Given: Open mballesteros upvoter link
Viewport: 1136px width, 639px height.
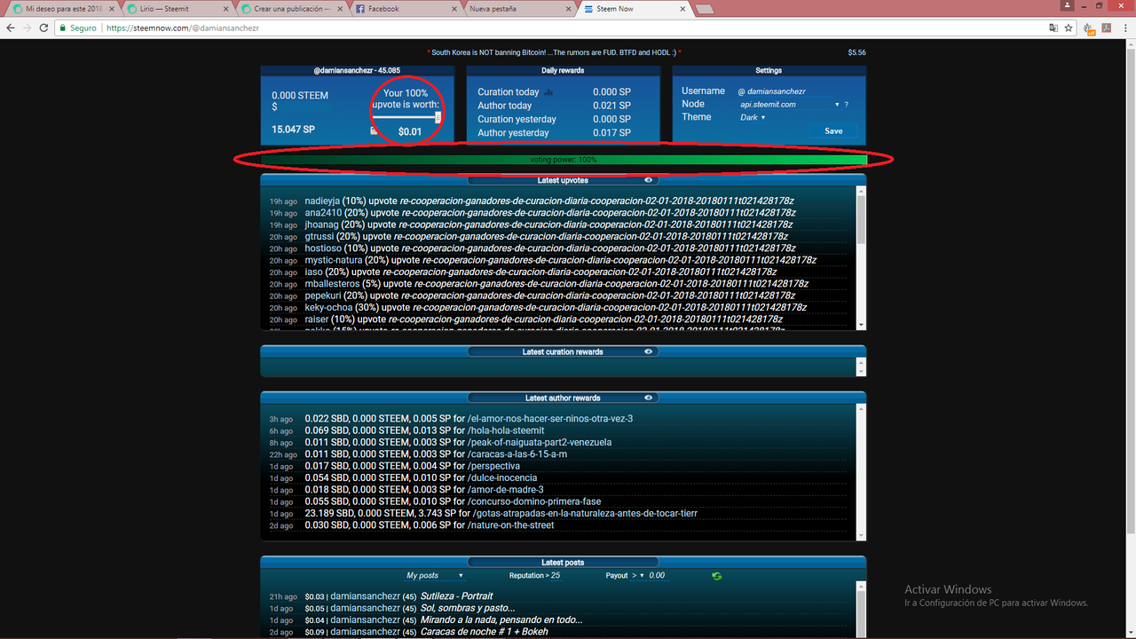Looking at the screenshot, I should click(x=332, y=284).
